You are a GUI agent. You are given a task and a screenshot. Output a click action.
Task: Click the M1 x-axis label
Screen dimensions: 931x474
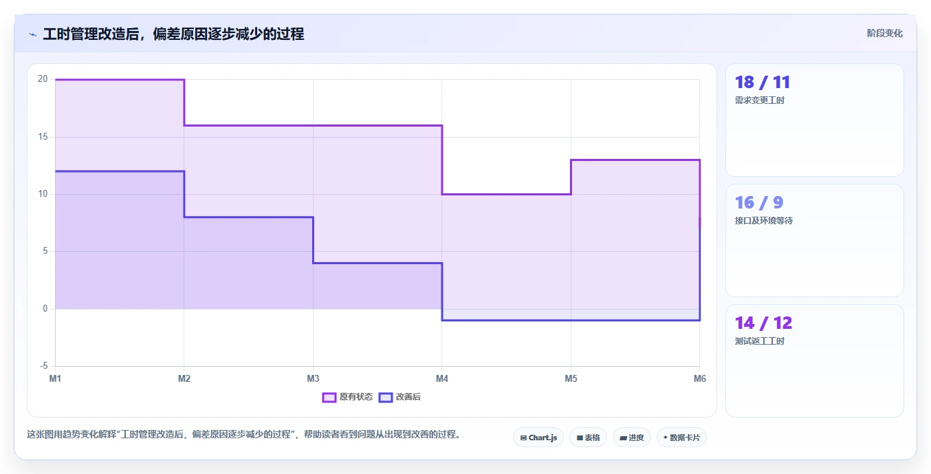55,378
